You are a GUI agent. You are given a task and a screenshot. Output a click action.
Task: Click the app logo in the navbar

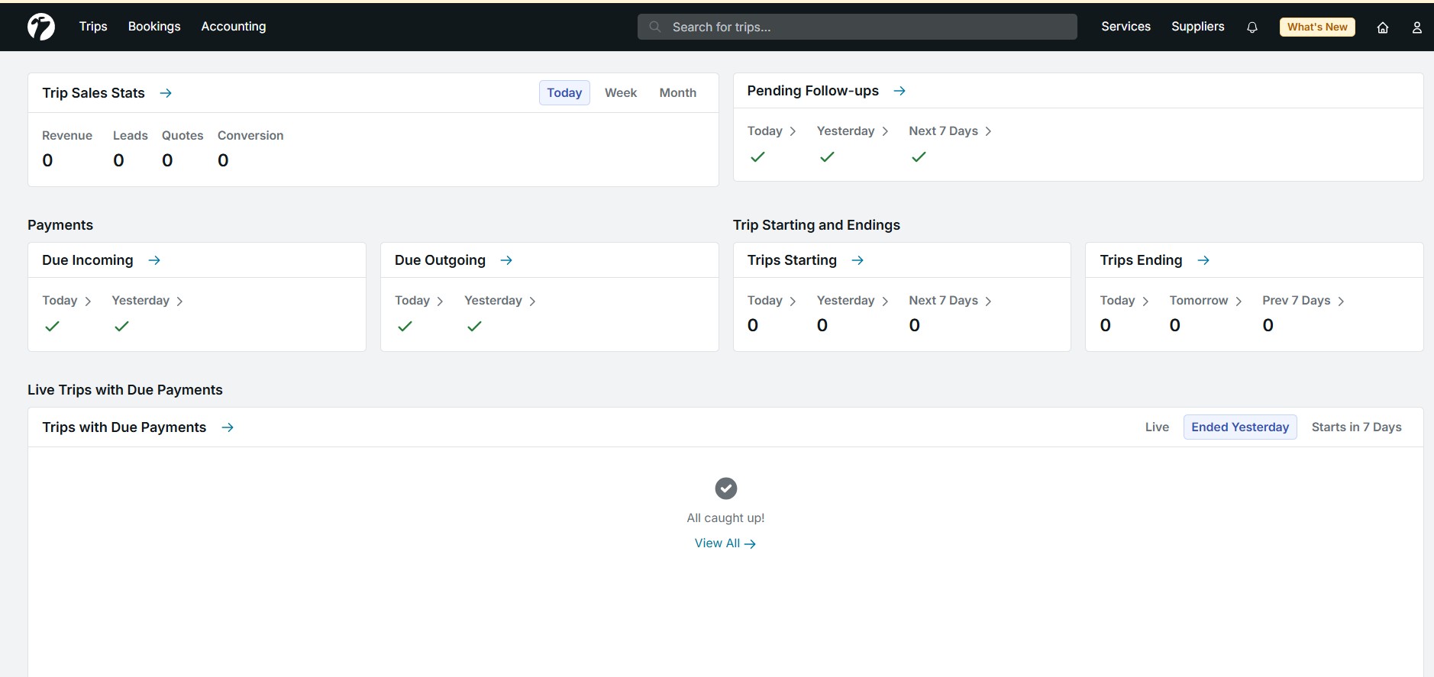pos(41,27)
